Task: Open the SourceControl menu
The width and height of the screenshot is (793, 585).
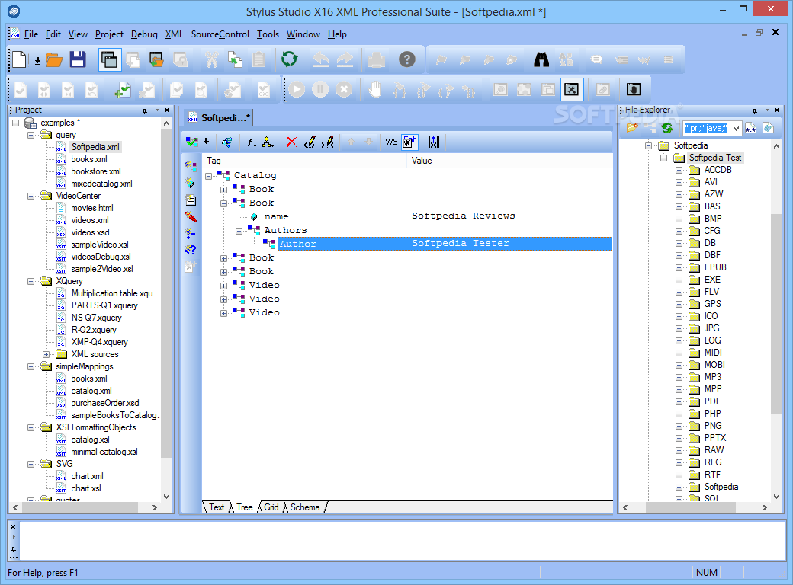Action: pos(220,34)
